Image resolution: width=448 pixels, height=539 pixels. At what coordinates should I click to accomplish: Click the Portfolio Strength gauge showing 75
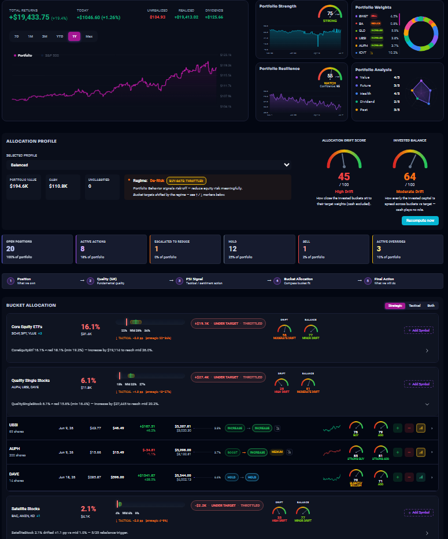pos(329,13)
